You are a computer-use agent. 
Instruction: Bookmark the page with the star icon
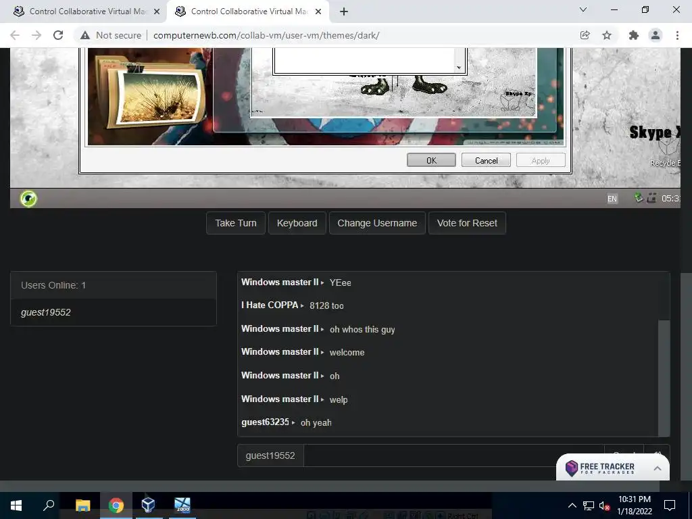pos(607,35)
